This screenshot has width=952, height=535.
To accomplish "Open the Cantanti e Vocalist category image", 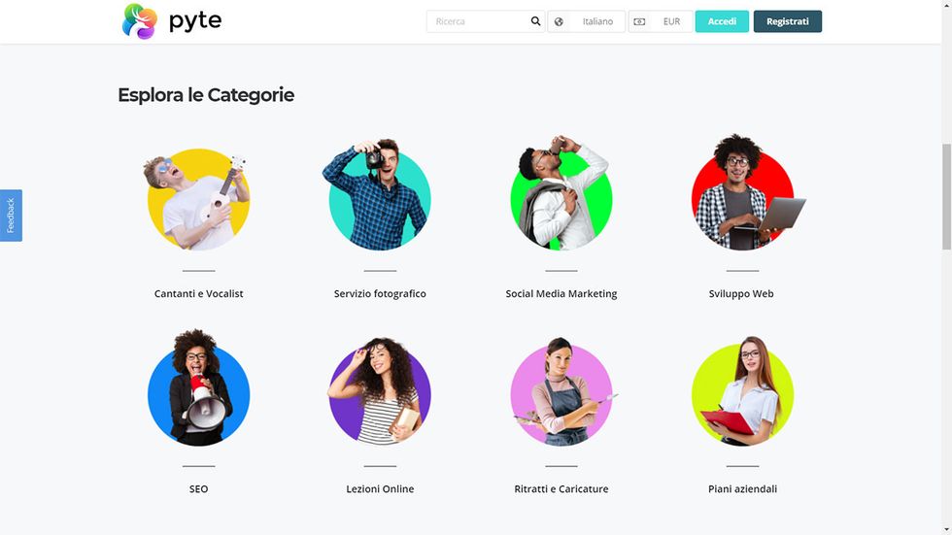I will tap(198, 200).
